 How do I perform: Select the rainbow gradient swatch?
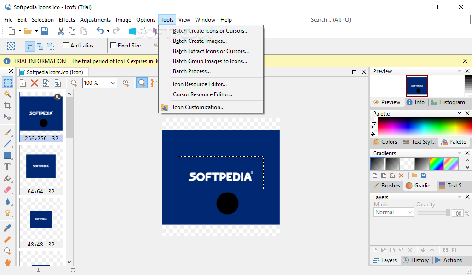[x=437, y=164]
